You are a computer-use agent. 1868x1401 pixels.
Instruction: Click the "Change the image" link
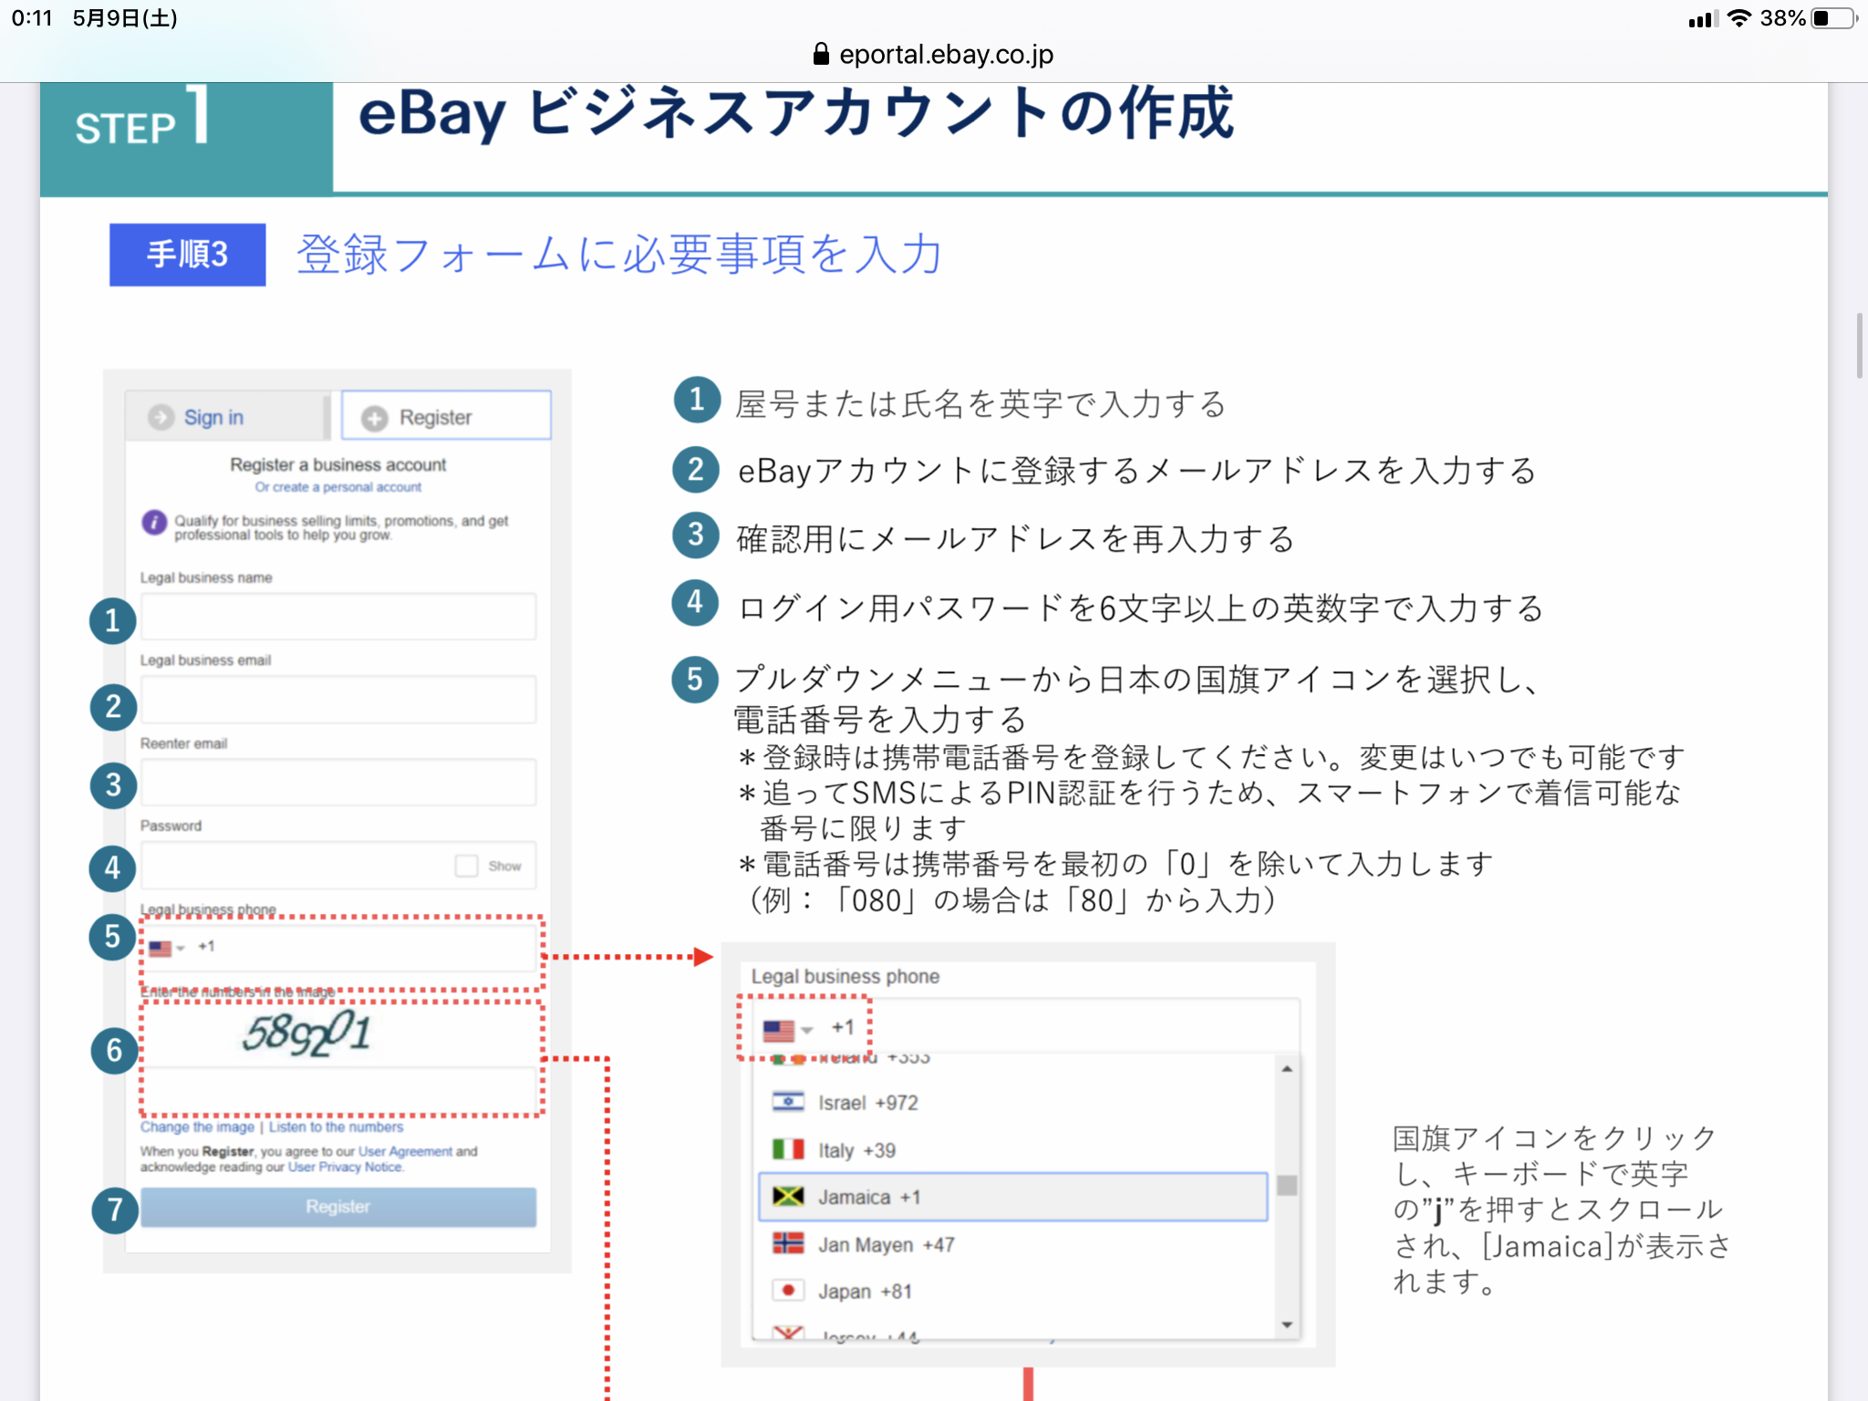click(197, 1127)
